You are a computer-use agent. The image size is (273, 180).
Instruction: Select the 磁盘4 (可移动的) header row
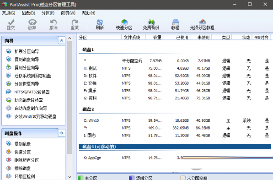click(x=175, y=147)
